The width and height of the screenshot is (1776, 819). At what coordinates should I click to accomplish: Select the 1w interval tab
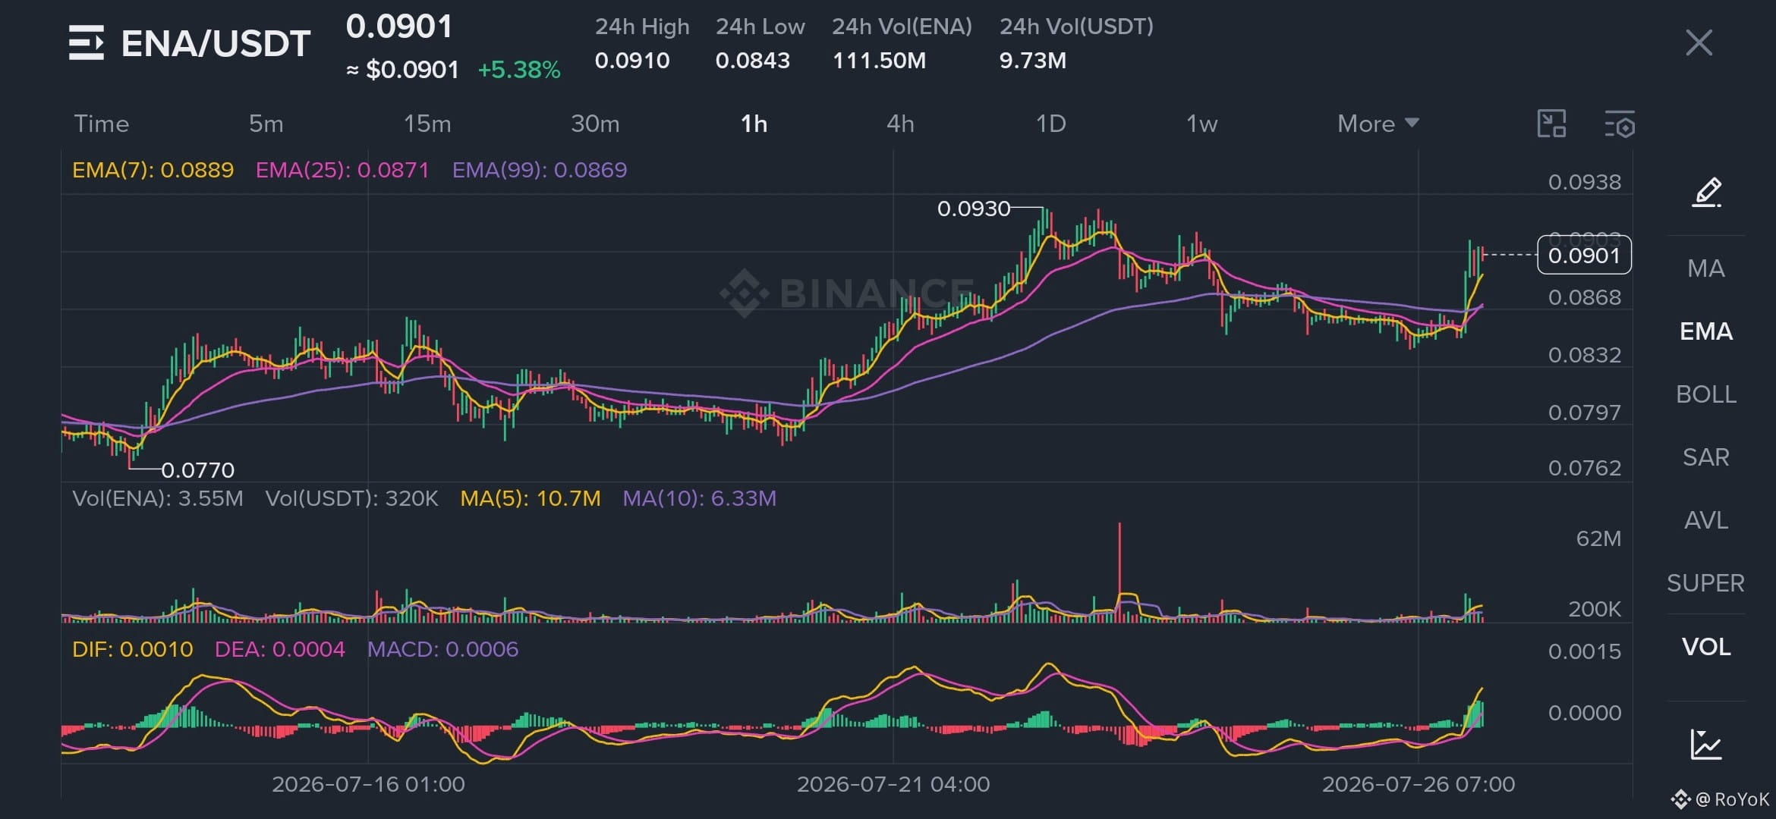pos(1201,124)
